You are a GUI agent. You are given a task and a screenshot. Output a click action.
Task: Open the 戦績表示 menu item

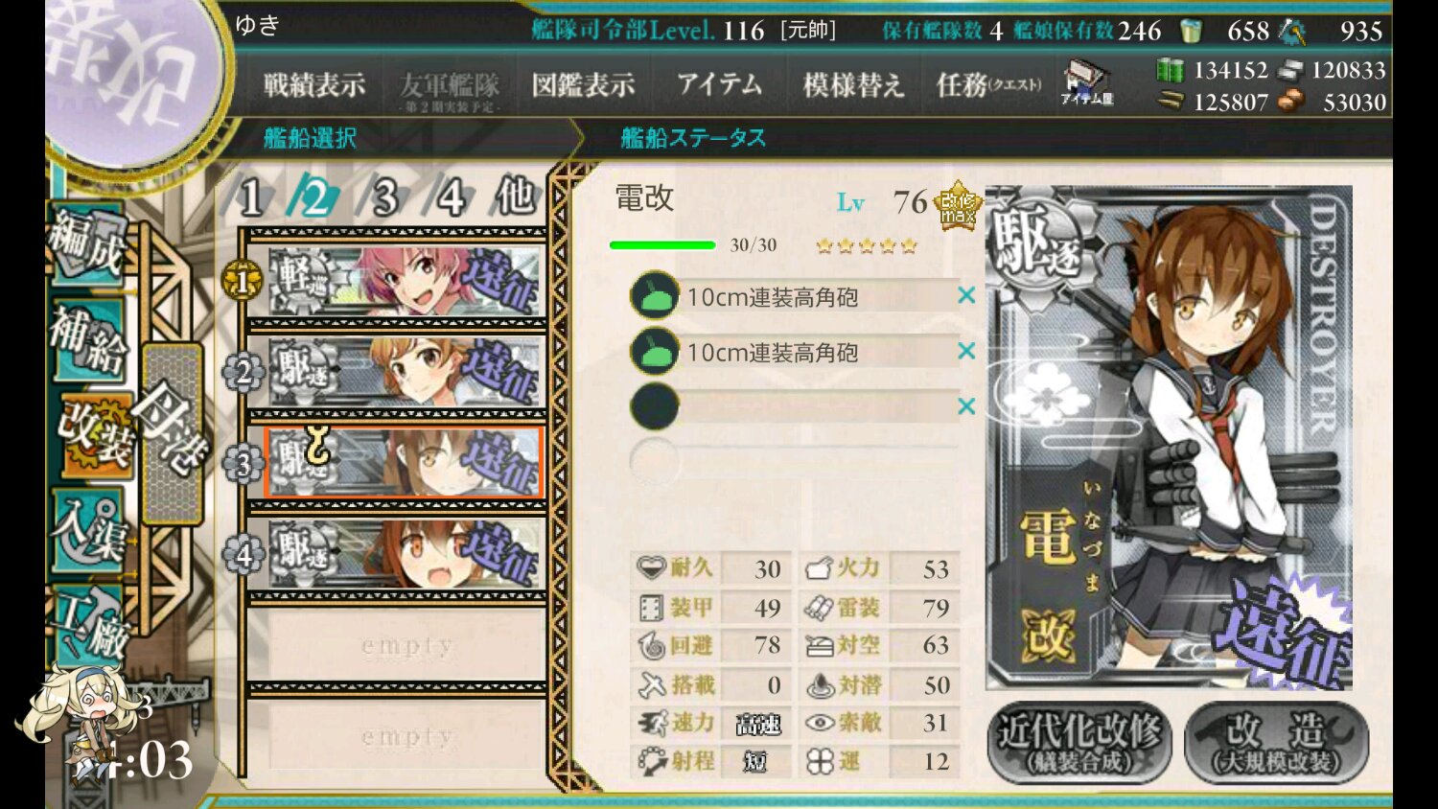(x=314, y=85)
